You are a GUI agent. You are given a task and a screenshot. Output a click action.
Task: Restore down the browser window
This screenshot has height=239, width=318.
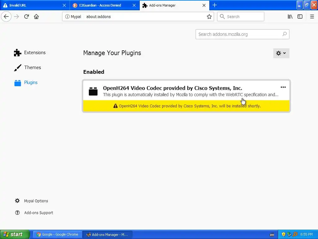coord(307,5)
